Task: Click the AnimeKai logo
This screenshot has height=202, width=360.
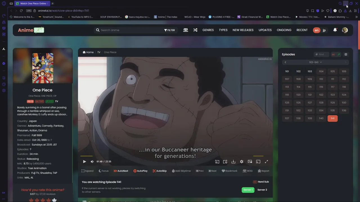Action: tap(31, 30)
